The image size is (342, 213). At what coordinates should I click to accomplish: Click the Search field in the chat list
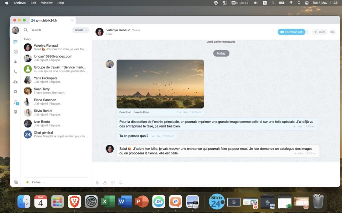click(x=47, y=30)
